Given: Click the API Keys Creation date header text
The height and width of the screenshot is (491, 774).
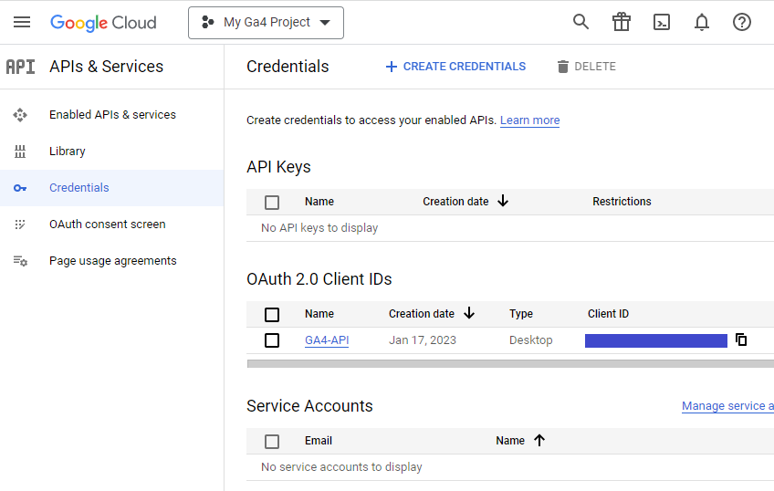Looking at the screenshot, I should tap(455, 202).
